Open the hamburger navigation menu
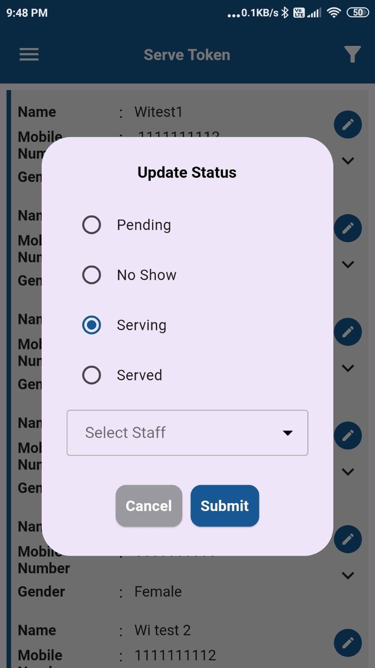The width and height of the screenshot is (375, 668). (29, 54)
